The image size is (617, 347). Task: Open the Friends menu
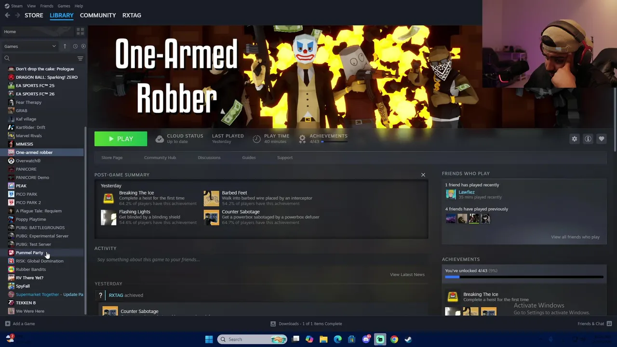click(47, 6)
